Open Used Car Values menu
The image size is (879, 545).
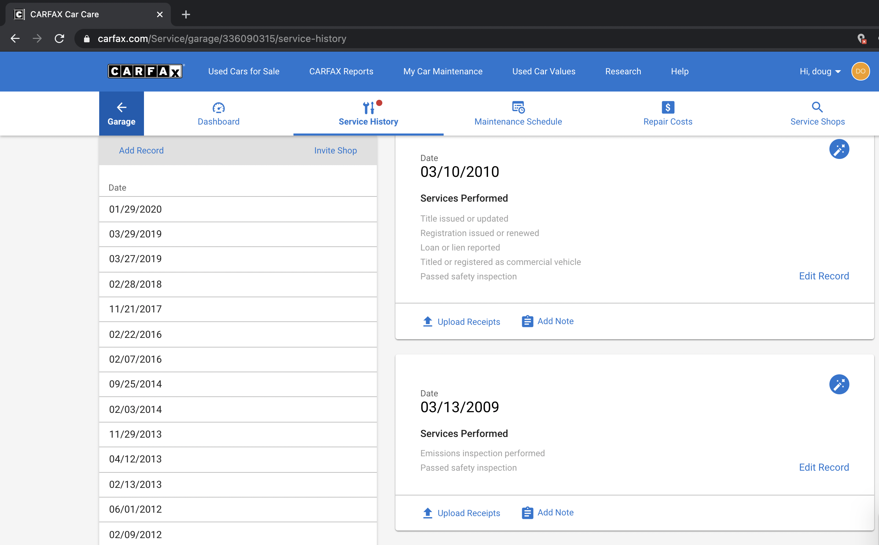pyautogui.click(x=544, y=71)
